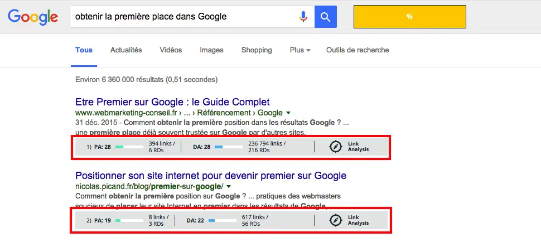The width and height of the screenshot is (541, 242).
Task: Click the blue magnifier search button
Action: 325,17
